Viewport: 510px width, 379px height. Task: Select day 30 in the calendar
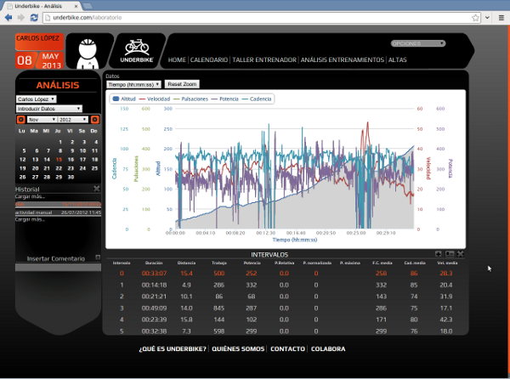[71, 177]
